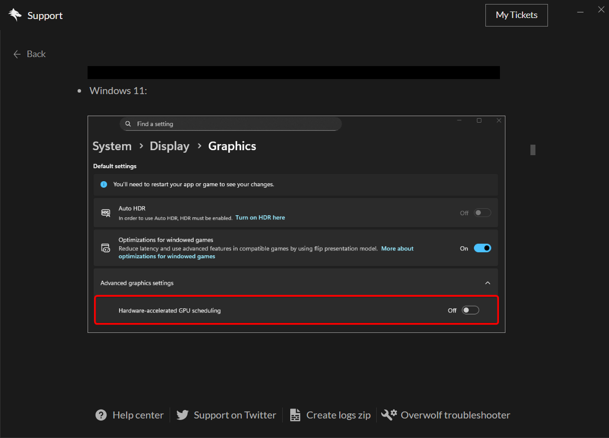This screenshot has width=609, height=438.
Task: Toggle Hardware-accelerated GPU scheduling switch
Action: coord(470,310)
